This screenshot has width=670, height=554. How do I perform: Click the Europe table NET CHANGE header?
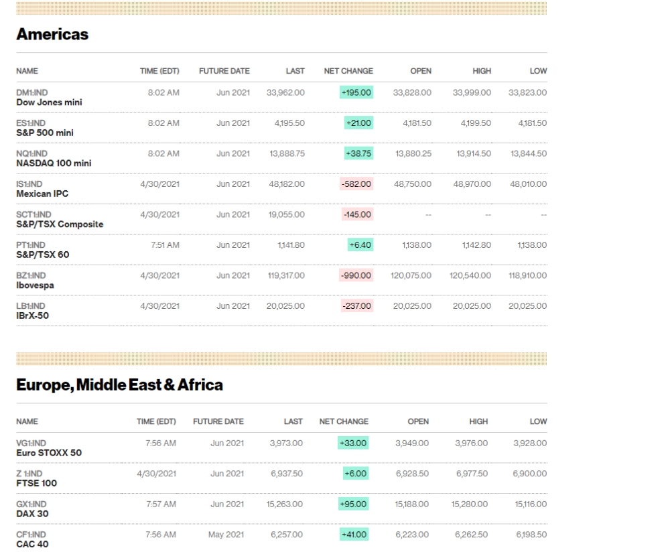pyautogui.click(x=344, y=421)
